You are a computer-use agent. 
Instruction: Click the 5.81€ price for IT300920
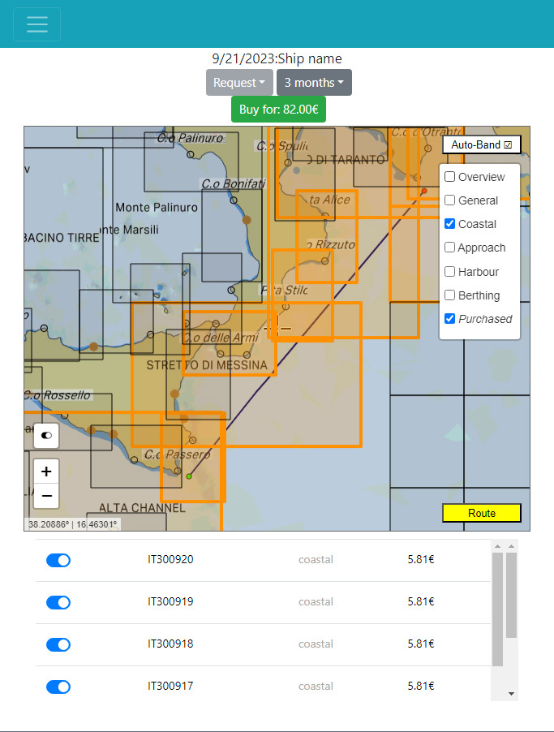[420, 559]
